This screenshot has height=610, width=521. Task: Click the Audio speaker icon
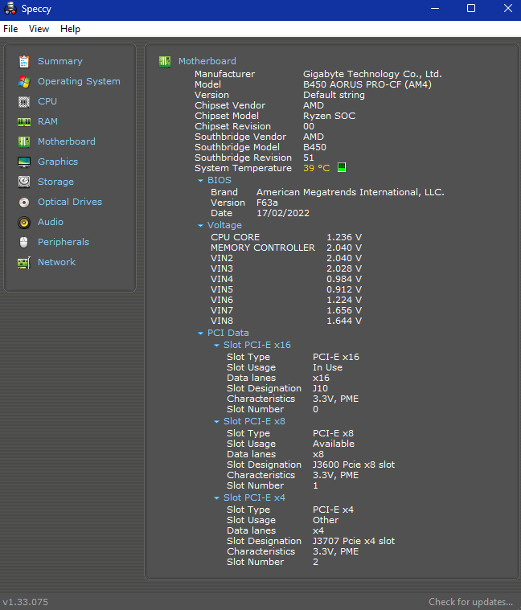click(x=24, y=223)
